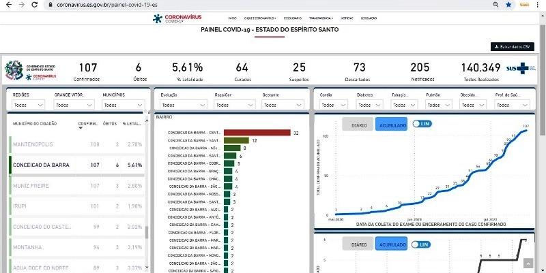Open the Grande Vitória dropdown
Viewport: 546px width, 273px height.
pyautogui.click(x=75, y=105)
